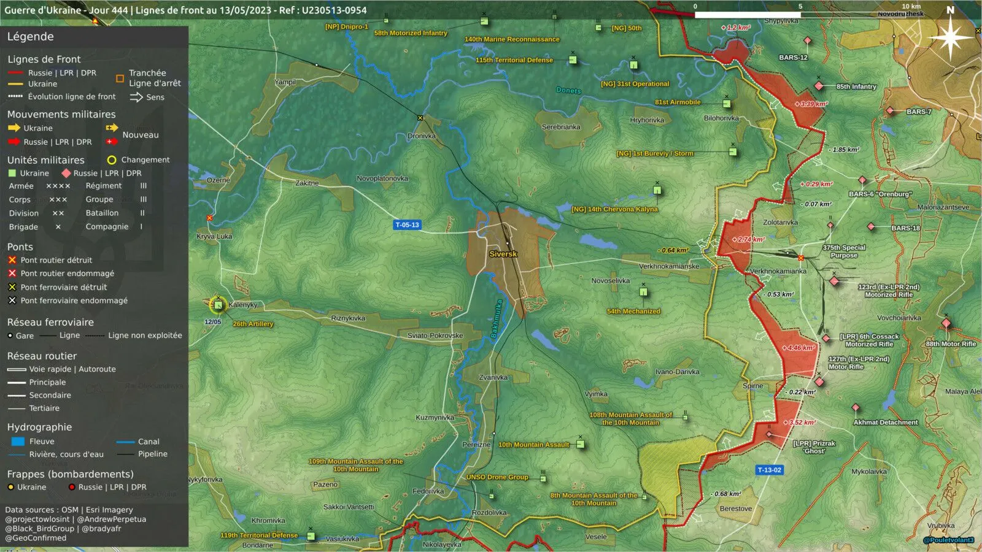Click the destroyed rail bridge marker near Dronivka

click(420, 118)
